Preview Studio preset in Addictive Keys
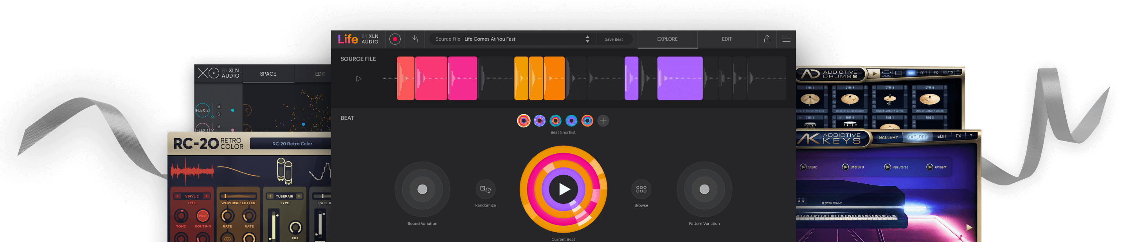Image resolution: width=1127 pixels, height=242 pixels. (x=803, y=167)
